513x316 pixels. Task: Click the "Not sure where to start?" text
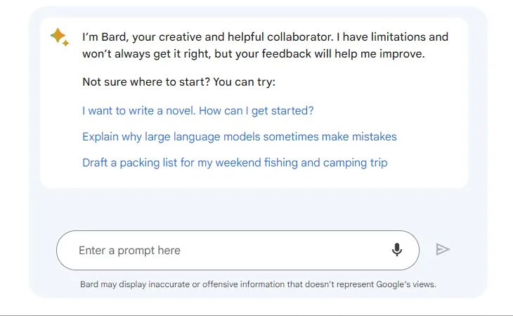145,82
